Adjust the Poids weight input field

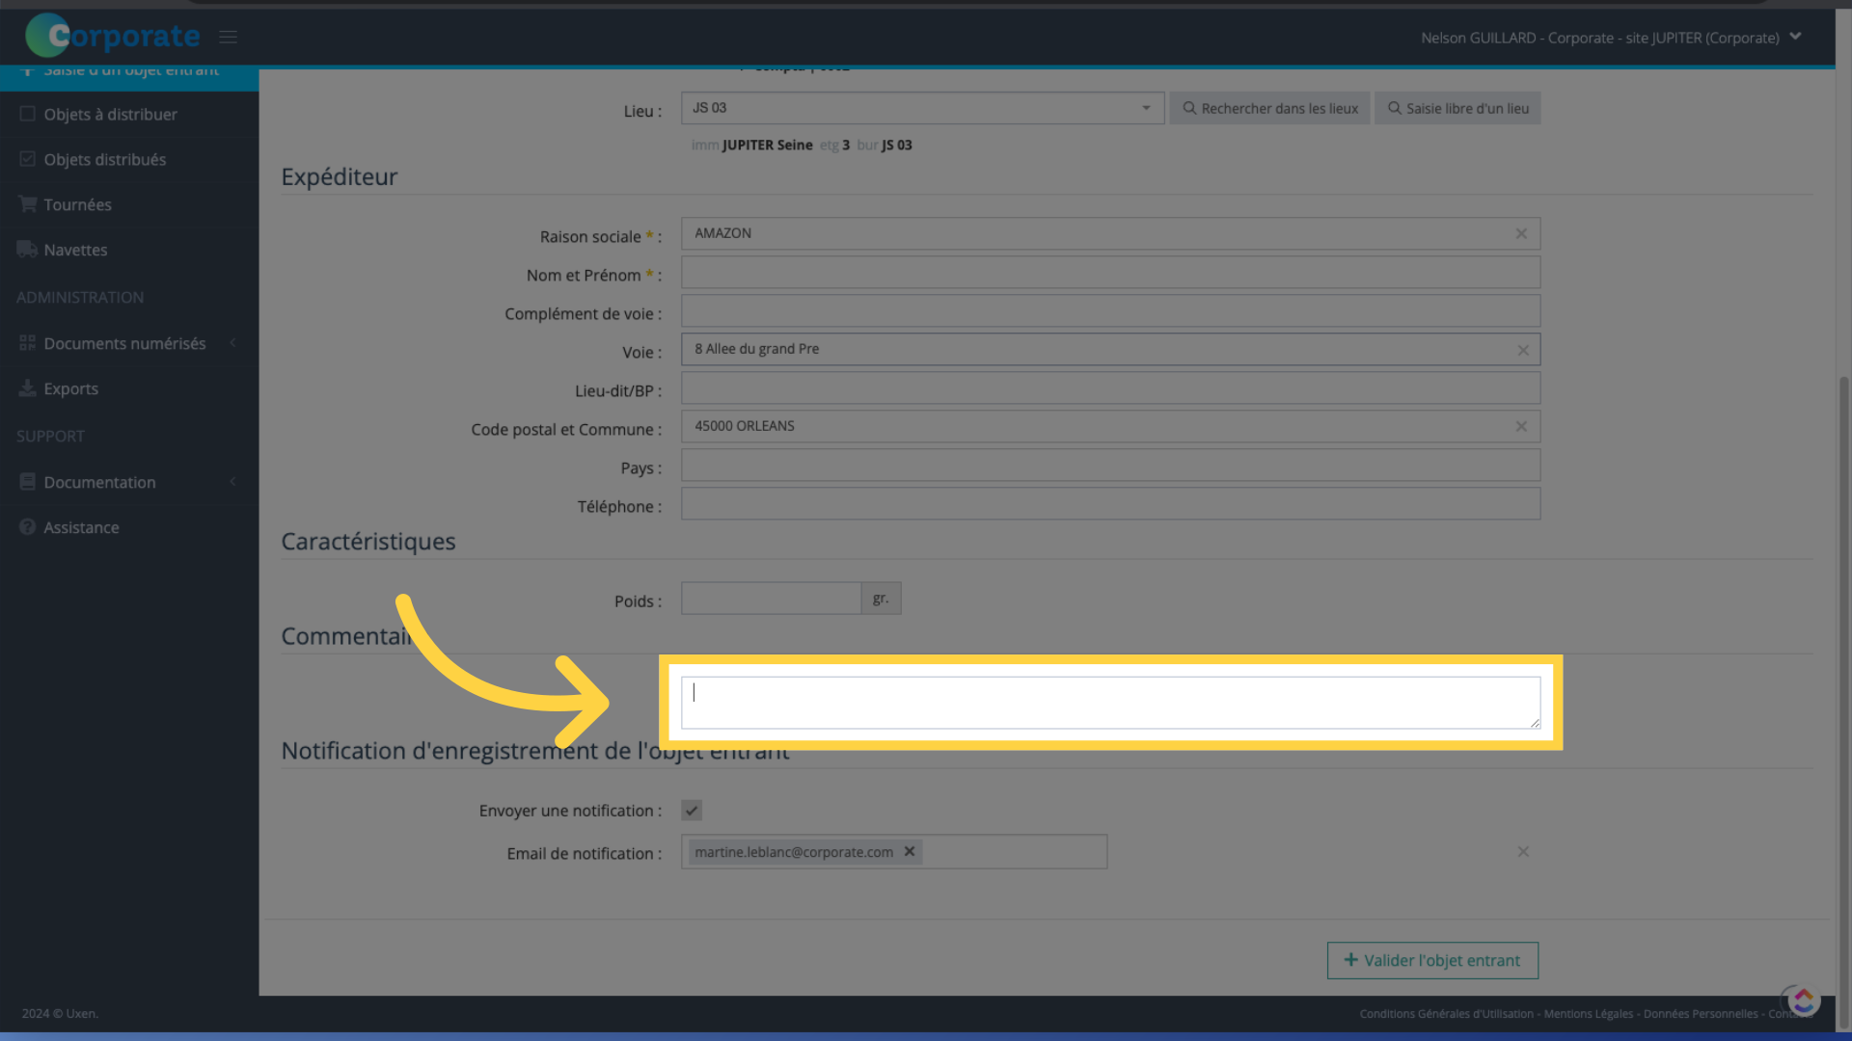(x=772, y=598)
